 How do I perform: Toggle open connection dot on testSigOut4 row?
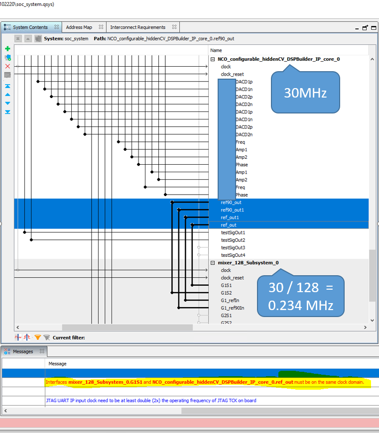click(199, 255)
